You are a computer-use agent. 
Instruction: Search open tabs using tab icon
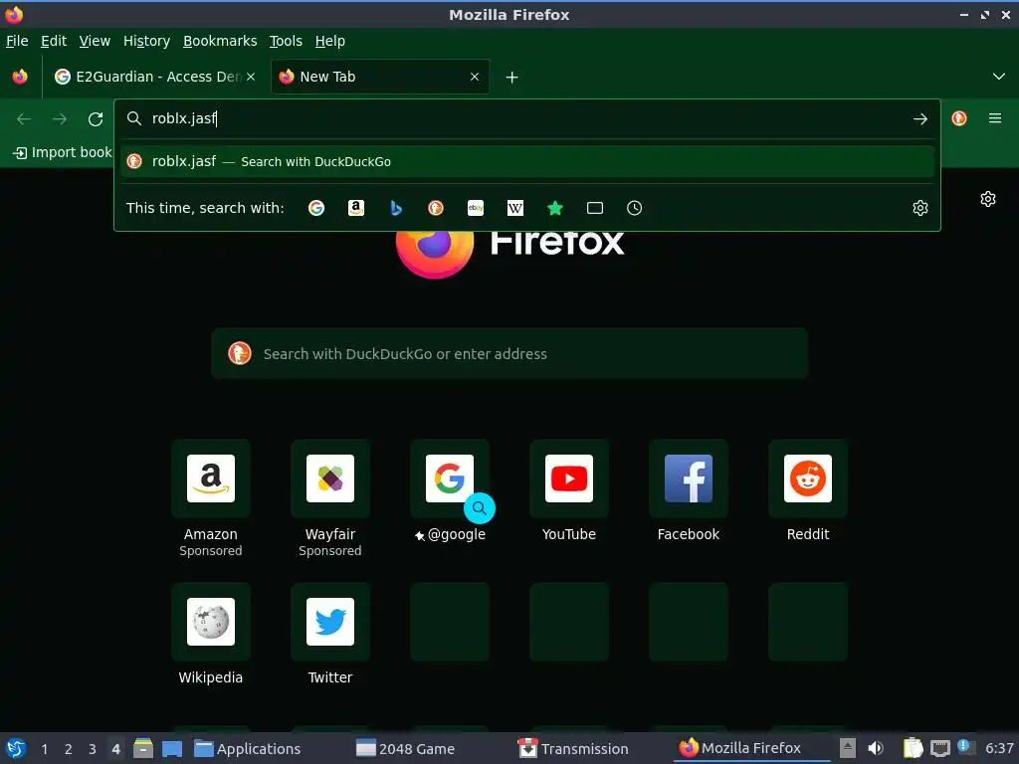[x=595, y=208]
